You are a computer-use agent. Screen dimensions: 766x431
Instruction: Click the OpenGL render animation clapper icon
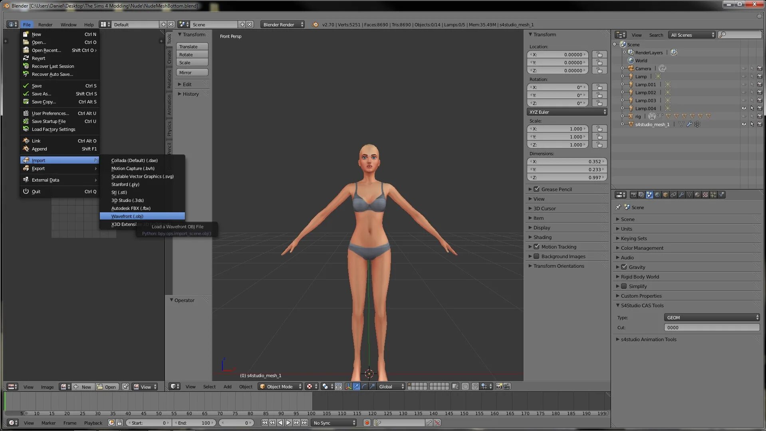507,386
